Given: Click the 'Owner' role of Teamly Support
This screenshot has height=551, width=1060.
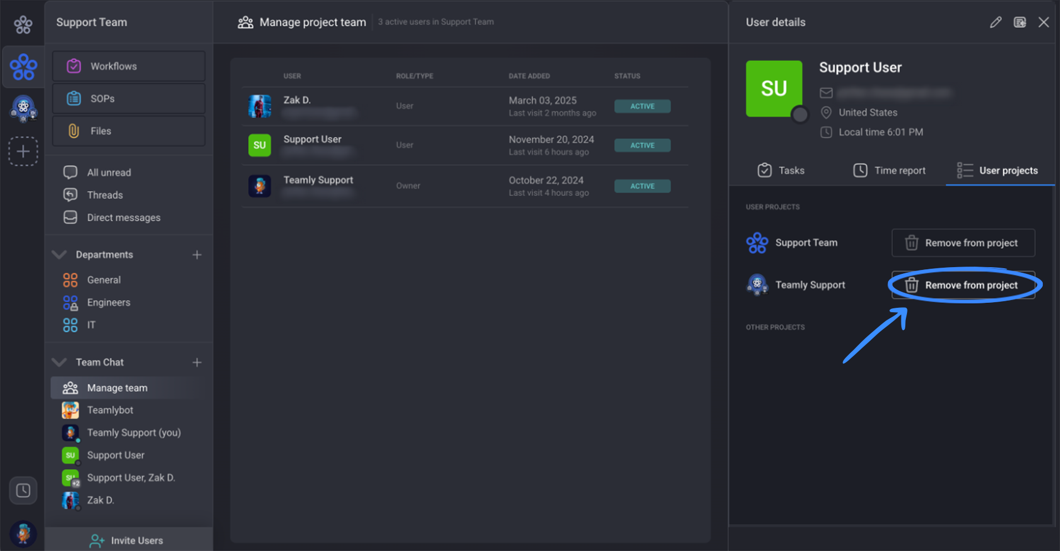Looking at the screenshot, I should (x=408, y=186).
